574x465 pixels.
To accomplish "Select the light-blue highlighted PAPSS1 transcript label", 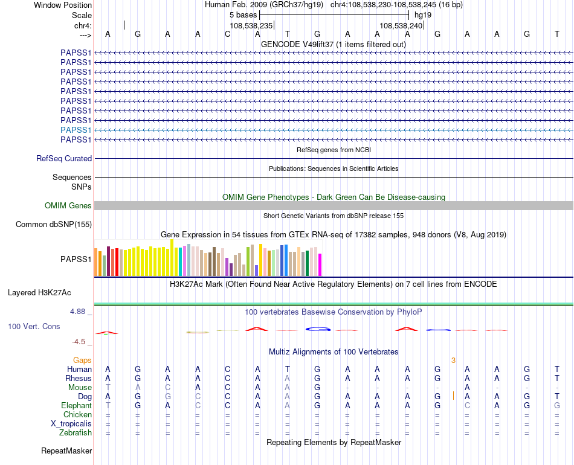I will pos(76,130).
